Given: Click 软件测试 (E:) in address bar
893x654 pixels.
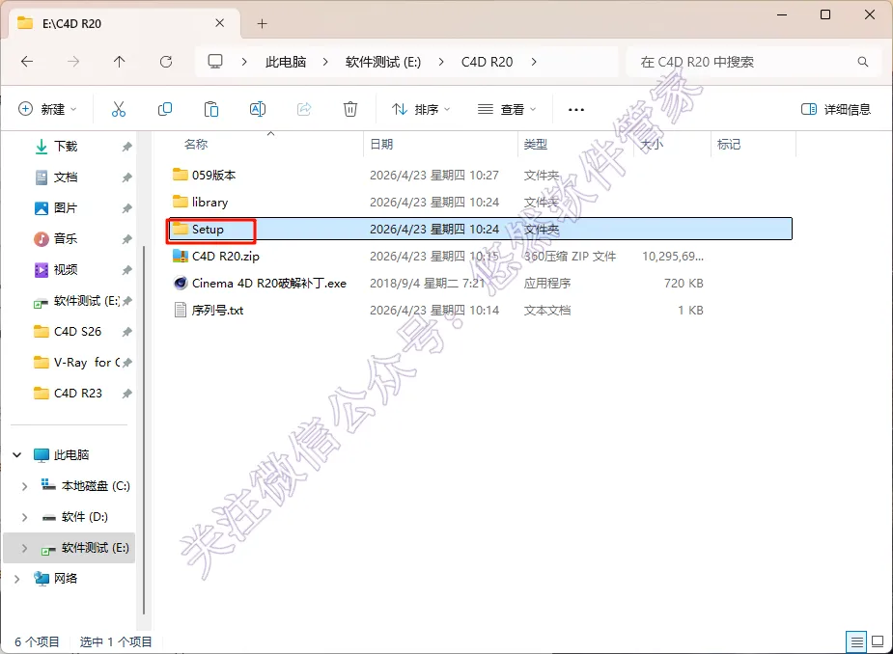Looking at the screenshot, I should (x=383, y=62).
